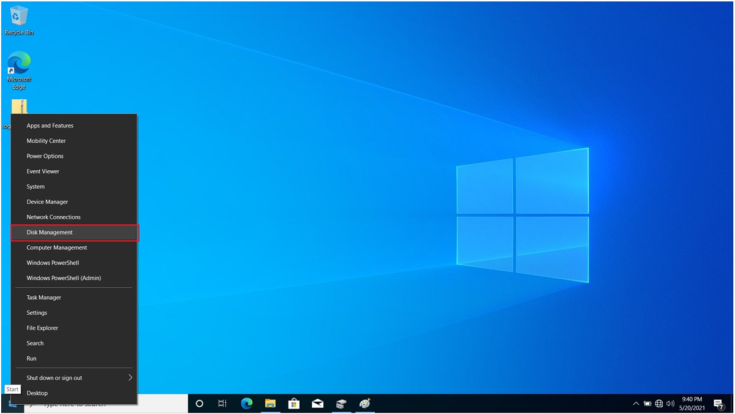Select Disk Management from the menu
Viewport: 735px width, 414px height.
click(x=49, y=232)
